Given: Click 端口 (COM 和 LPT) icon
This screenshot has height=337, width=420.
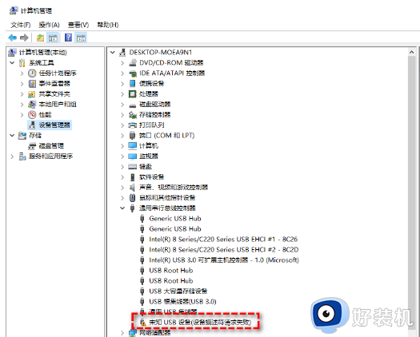Looking at the screenshot, I should tap(132, 136).
